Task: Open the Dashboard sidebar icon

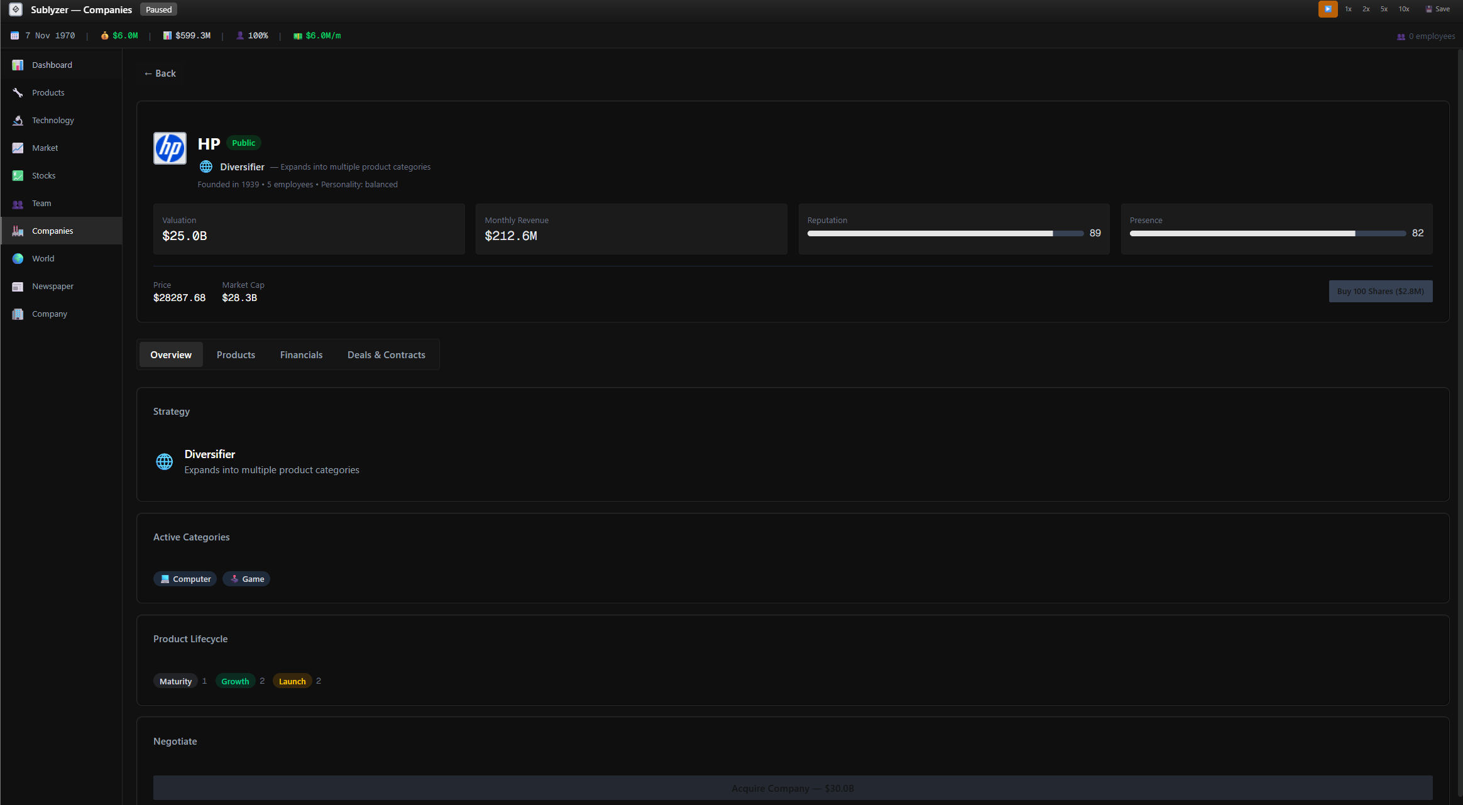Action: tap(18, 65)
